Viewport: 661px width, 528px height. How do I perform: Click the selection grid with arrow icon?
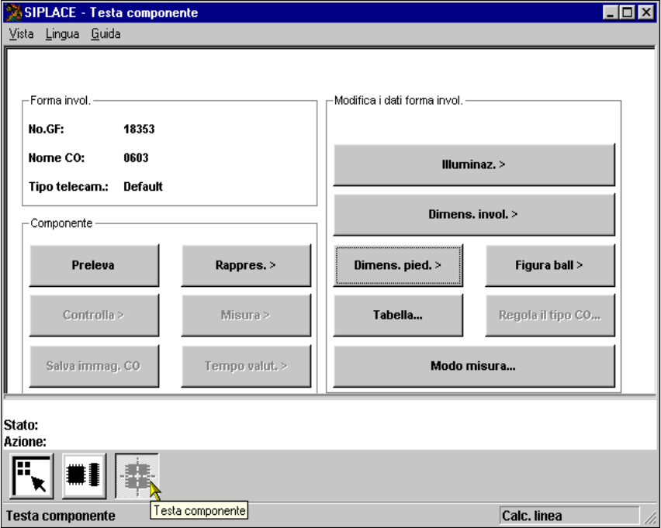[x=32, y=476]
